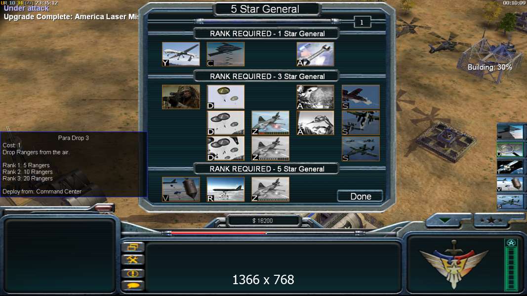Pick the fuel air bomb icon (R)

(x=226, y=189)
